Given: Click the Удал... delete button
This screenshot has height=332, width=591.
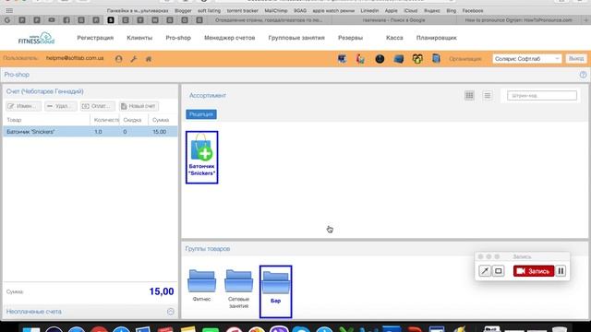Looking at the screenshot, I should click(x=61, y=106).
